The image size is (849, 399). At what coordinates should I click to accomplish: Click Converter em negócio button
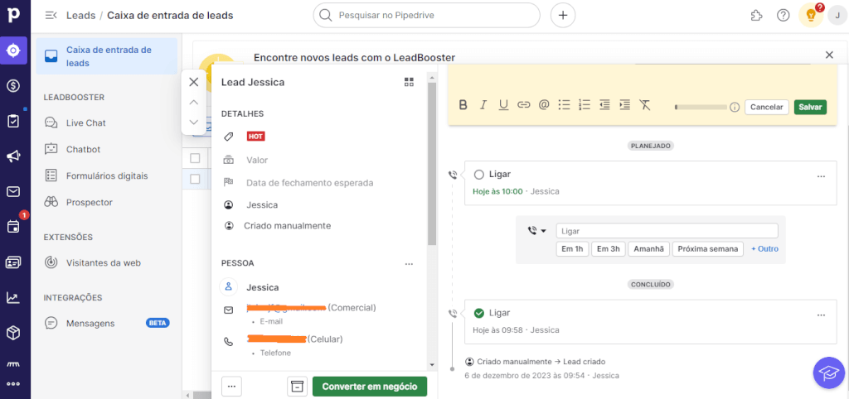pos(370,387)
